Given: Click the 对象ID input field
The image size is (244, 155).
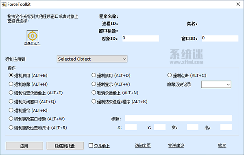Looking at the screenshot, I should tap(141, 38).
